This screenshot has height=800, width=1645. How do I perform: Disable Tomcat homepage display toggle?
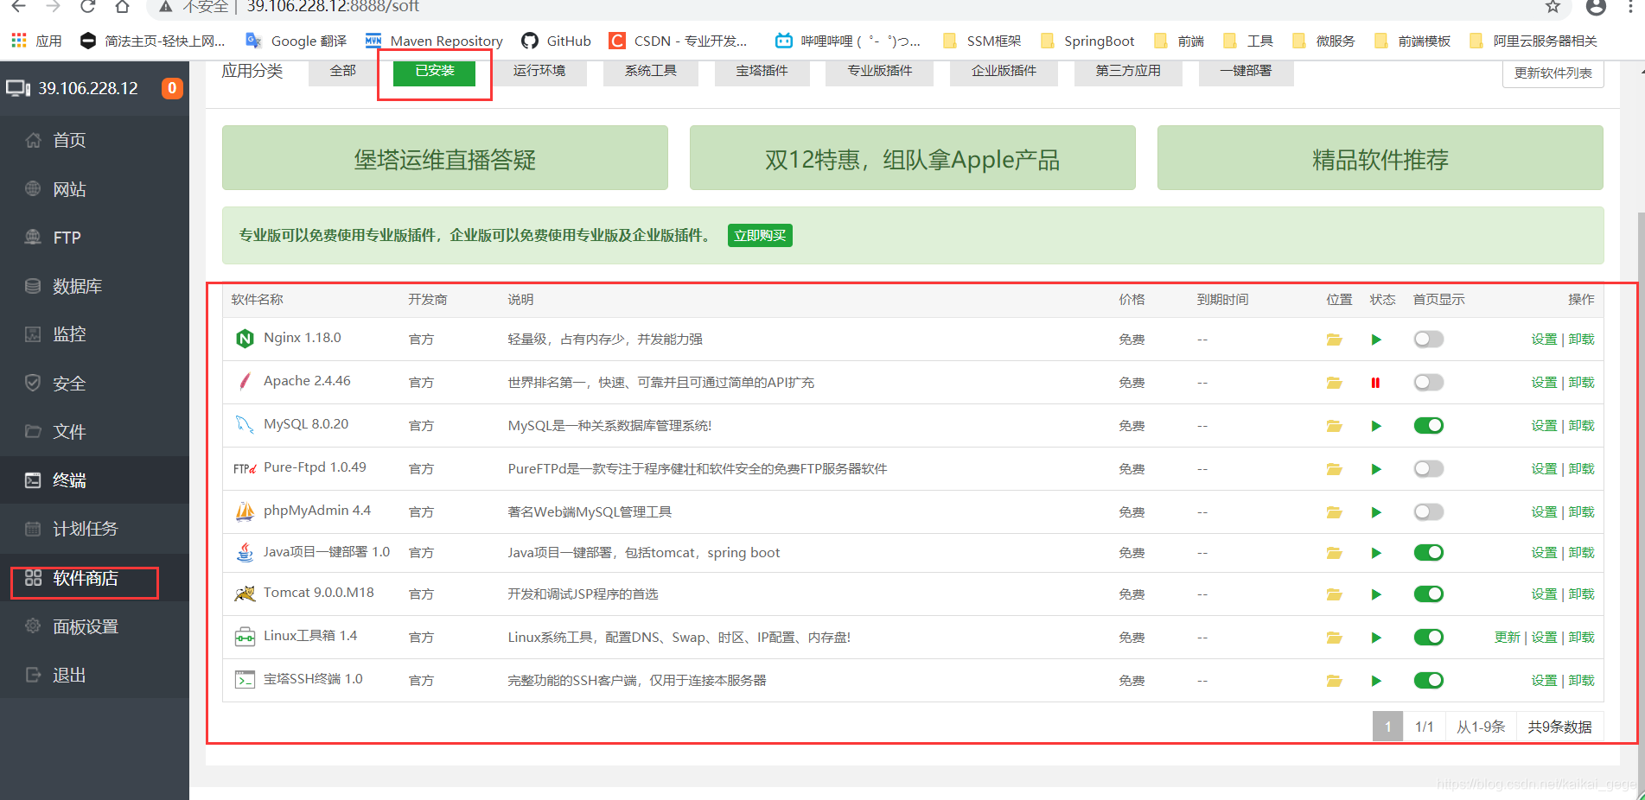pyautogui.click(x=1429, y=594)
